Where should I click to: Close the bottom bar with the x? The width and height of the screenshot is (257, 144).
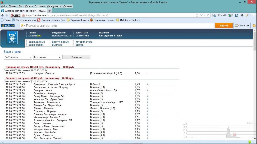[2, 142]
